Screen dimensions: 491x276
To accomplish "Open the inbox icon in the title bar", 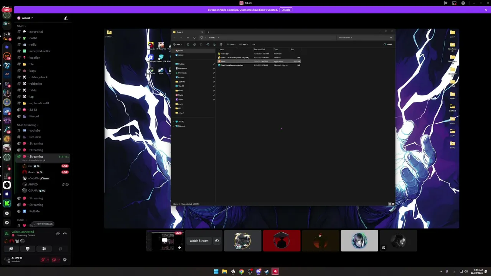I will (454, 3).
